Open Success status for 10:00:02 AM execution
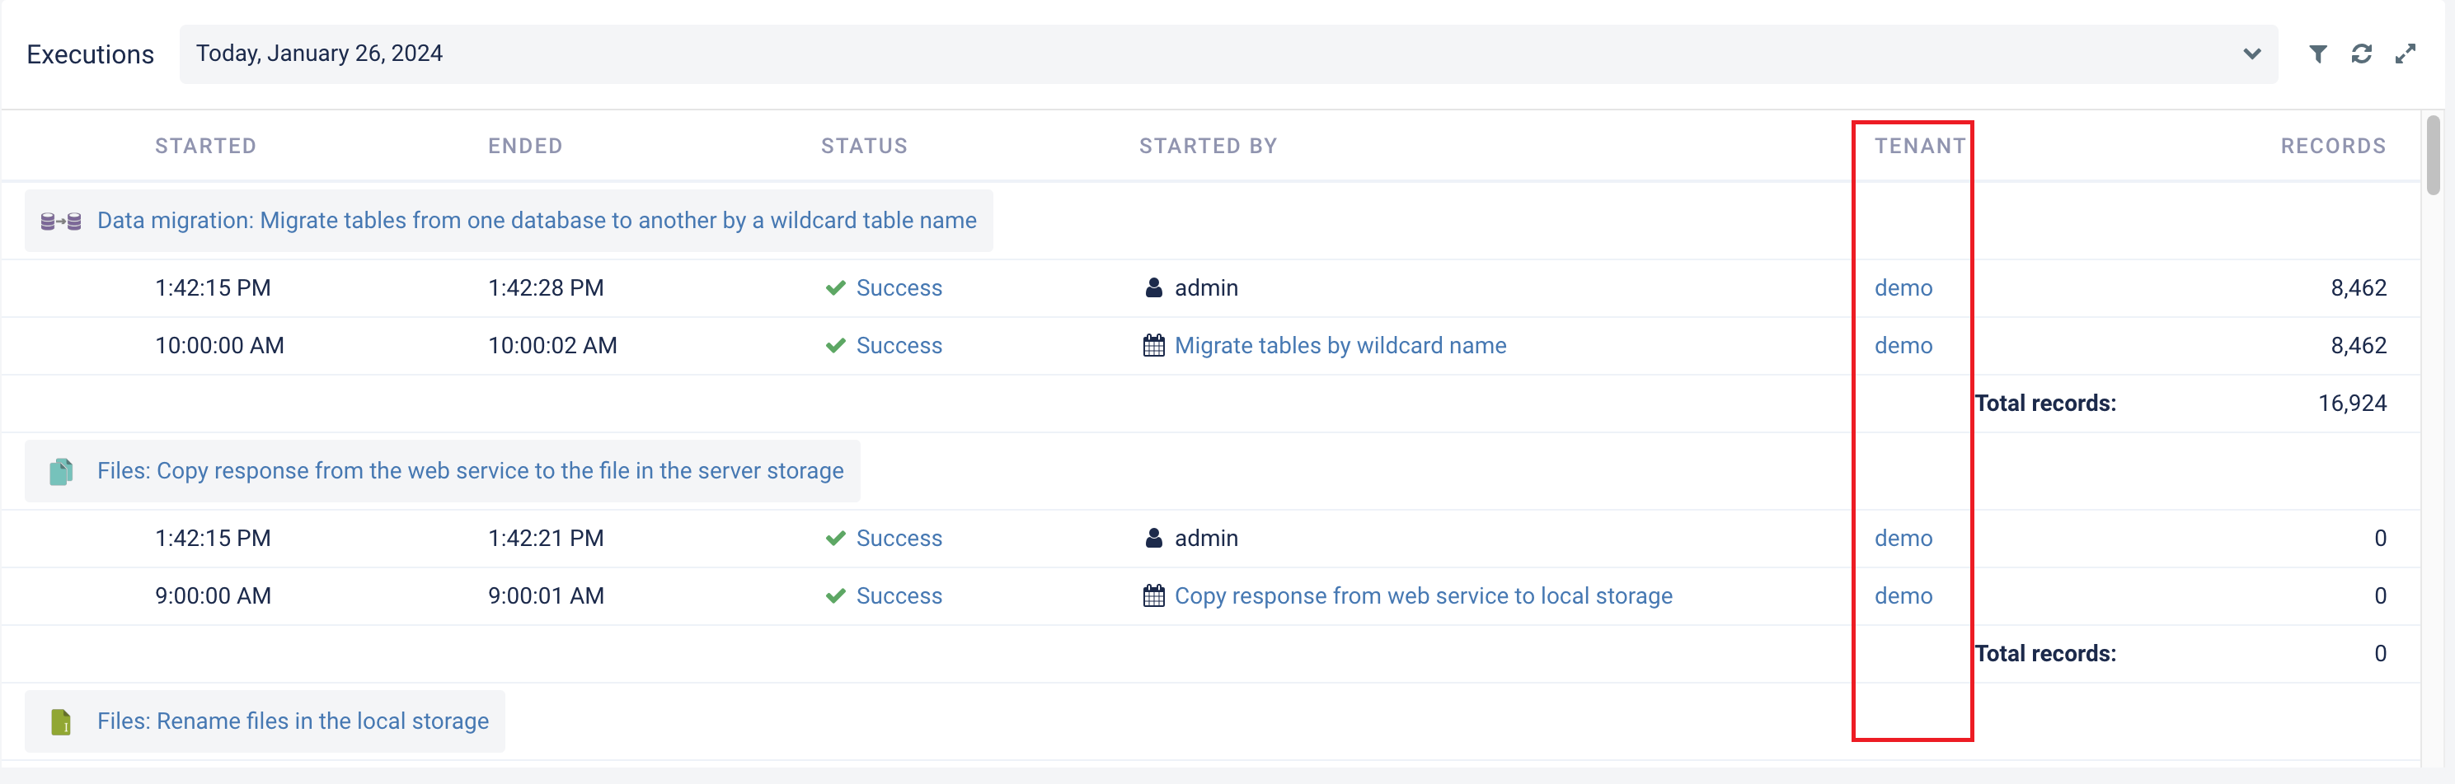The image size is (2455, 784). [899, 346]
